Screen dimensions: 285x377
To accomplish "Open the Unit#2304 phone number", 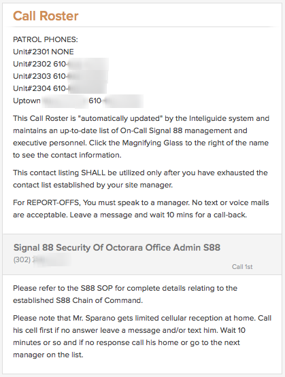I will pos(80,88).
